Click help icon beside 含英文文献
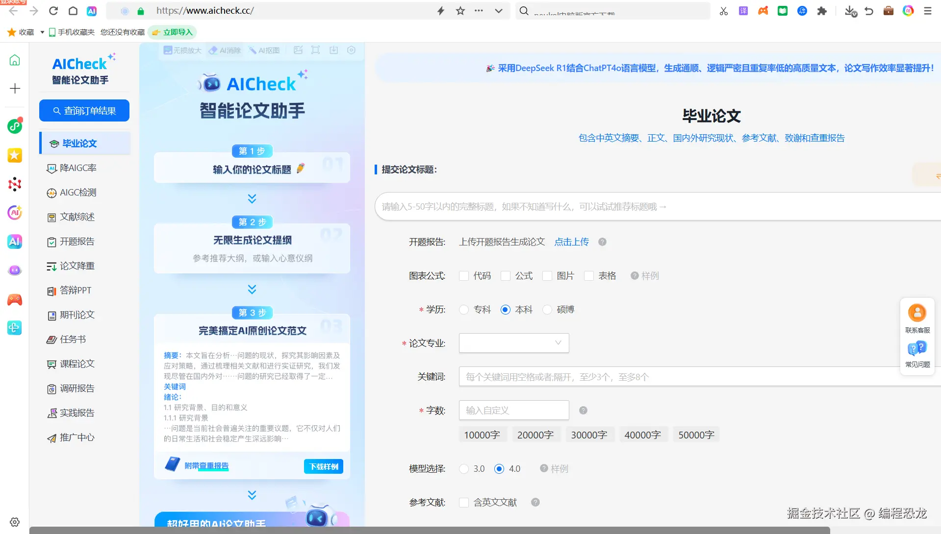 tap(535, 502)
